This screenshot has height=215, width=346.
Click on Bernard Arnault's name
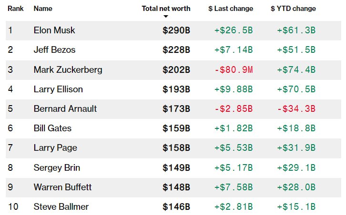[x=65, y=109]
